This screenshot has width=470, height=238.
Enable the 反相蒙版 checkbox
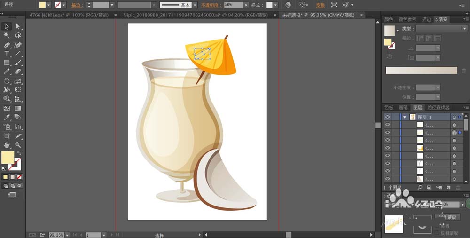[437, 233]
